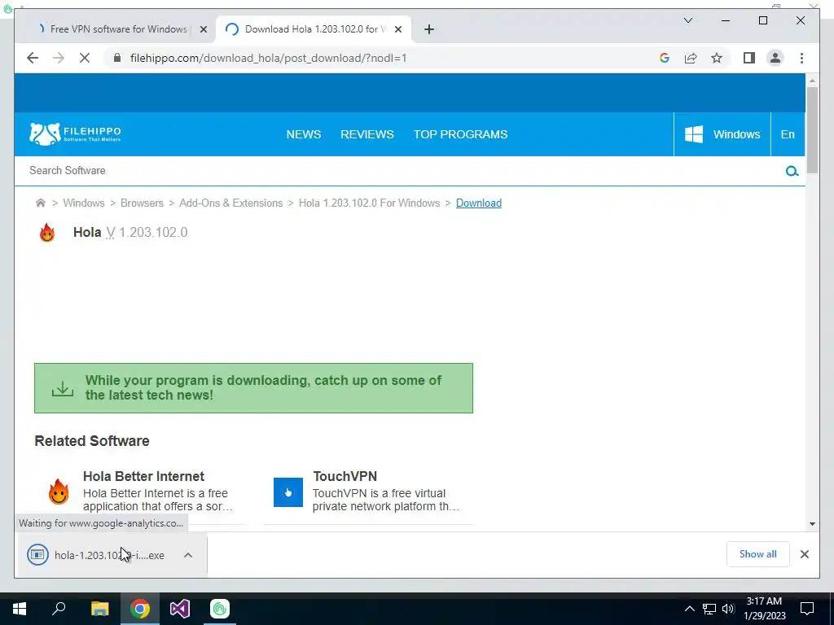Open the Windows platform selector

[x=722, y=134]
